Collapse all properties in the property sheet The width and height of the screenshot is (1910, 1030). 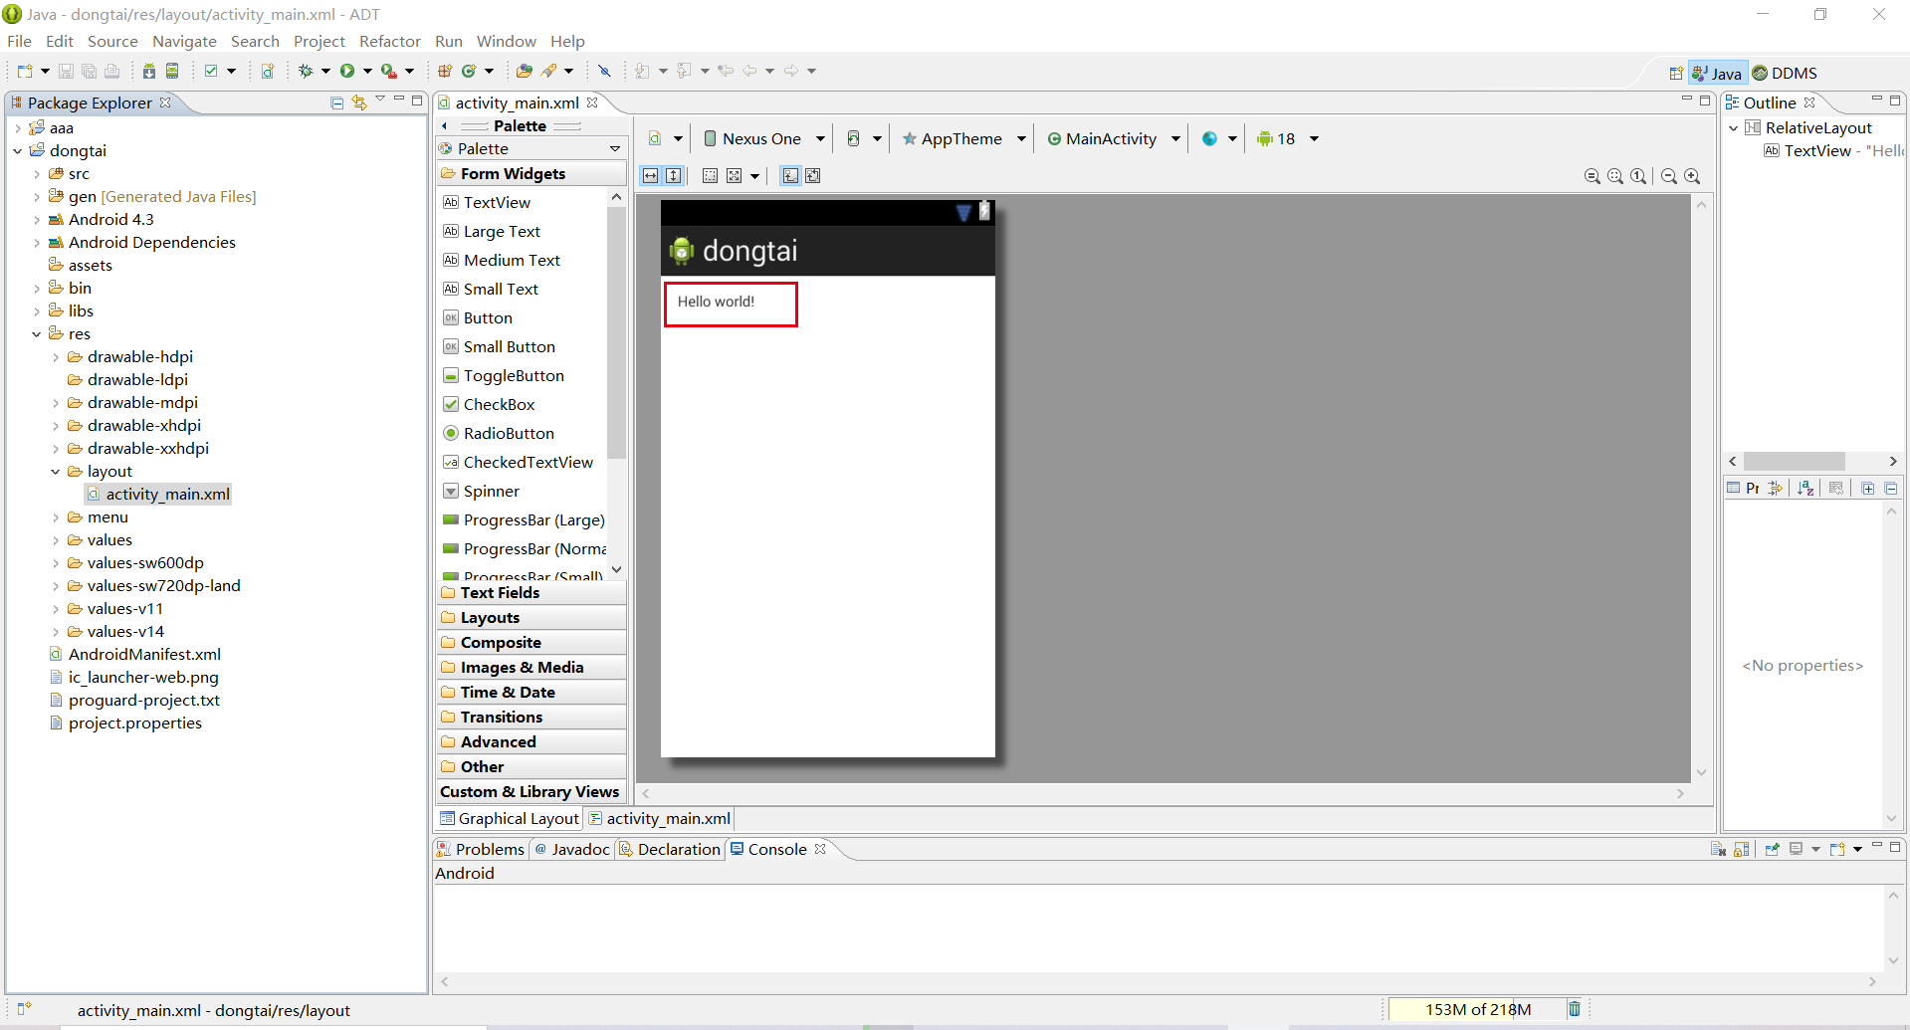coord(1891,488)
